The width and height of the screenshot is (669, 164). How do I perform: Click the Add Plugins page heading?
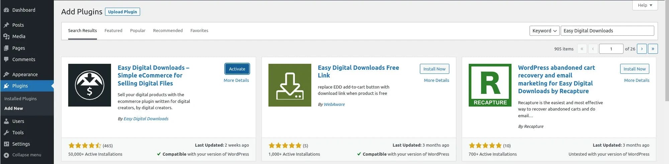[82, 12]
